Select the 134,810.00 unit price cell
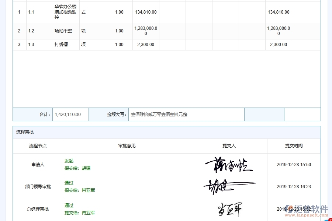 (x=145, y=12)
